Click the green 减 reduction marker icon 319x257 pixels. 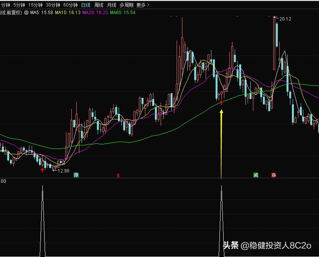pyautogui.click(x=256, y=174)
